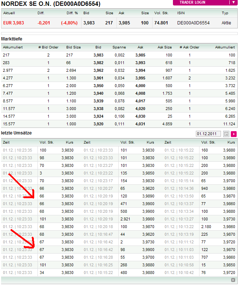Image resolution: width=241 pixels, height=286 pixels.
Task: Click the current price EUR 3,983
Action: (13, 23)
